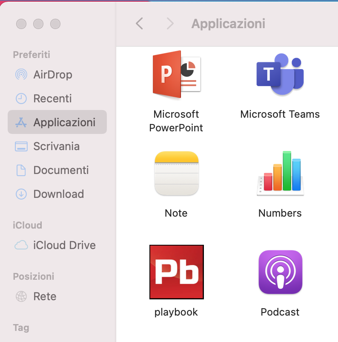Click the Podcast name label

tap(280, 312)
